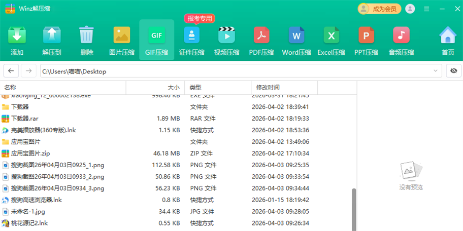Screen dimensions: 463x231
Task: Sort files by 大小 column header
Action: [173, 88]
